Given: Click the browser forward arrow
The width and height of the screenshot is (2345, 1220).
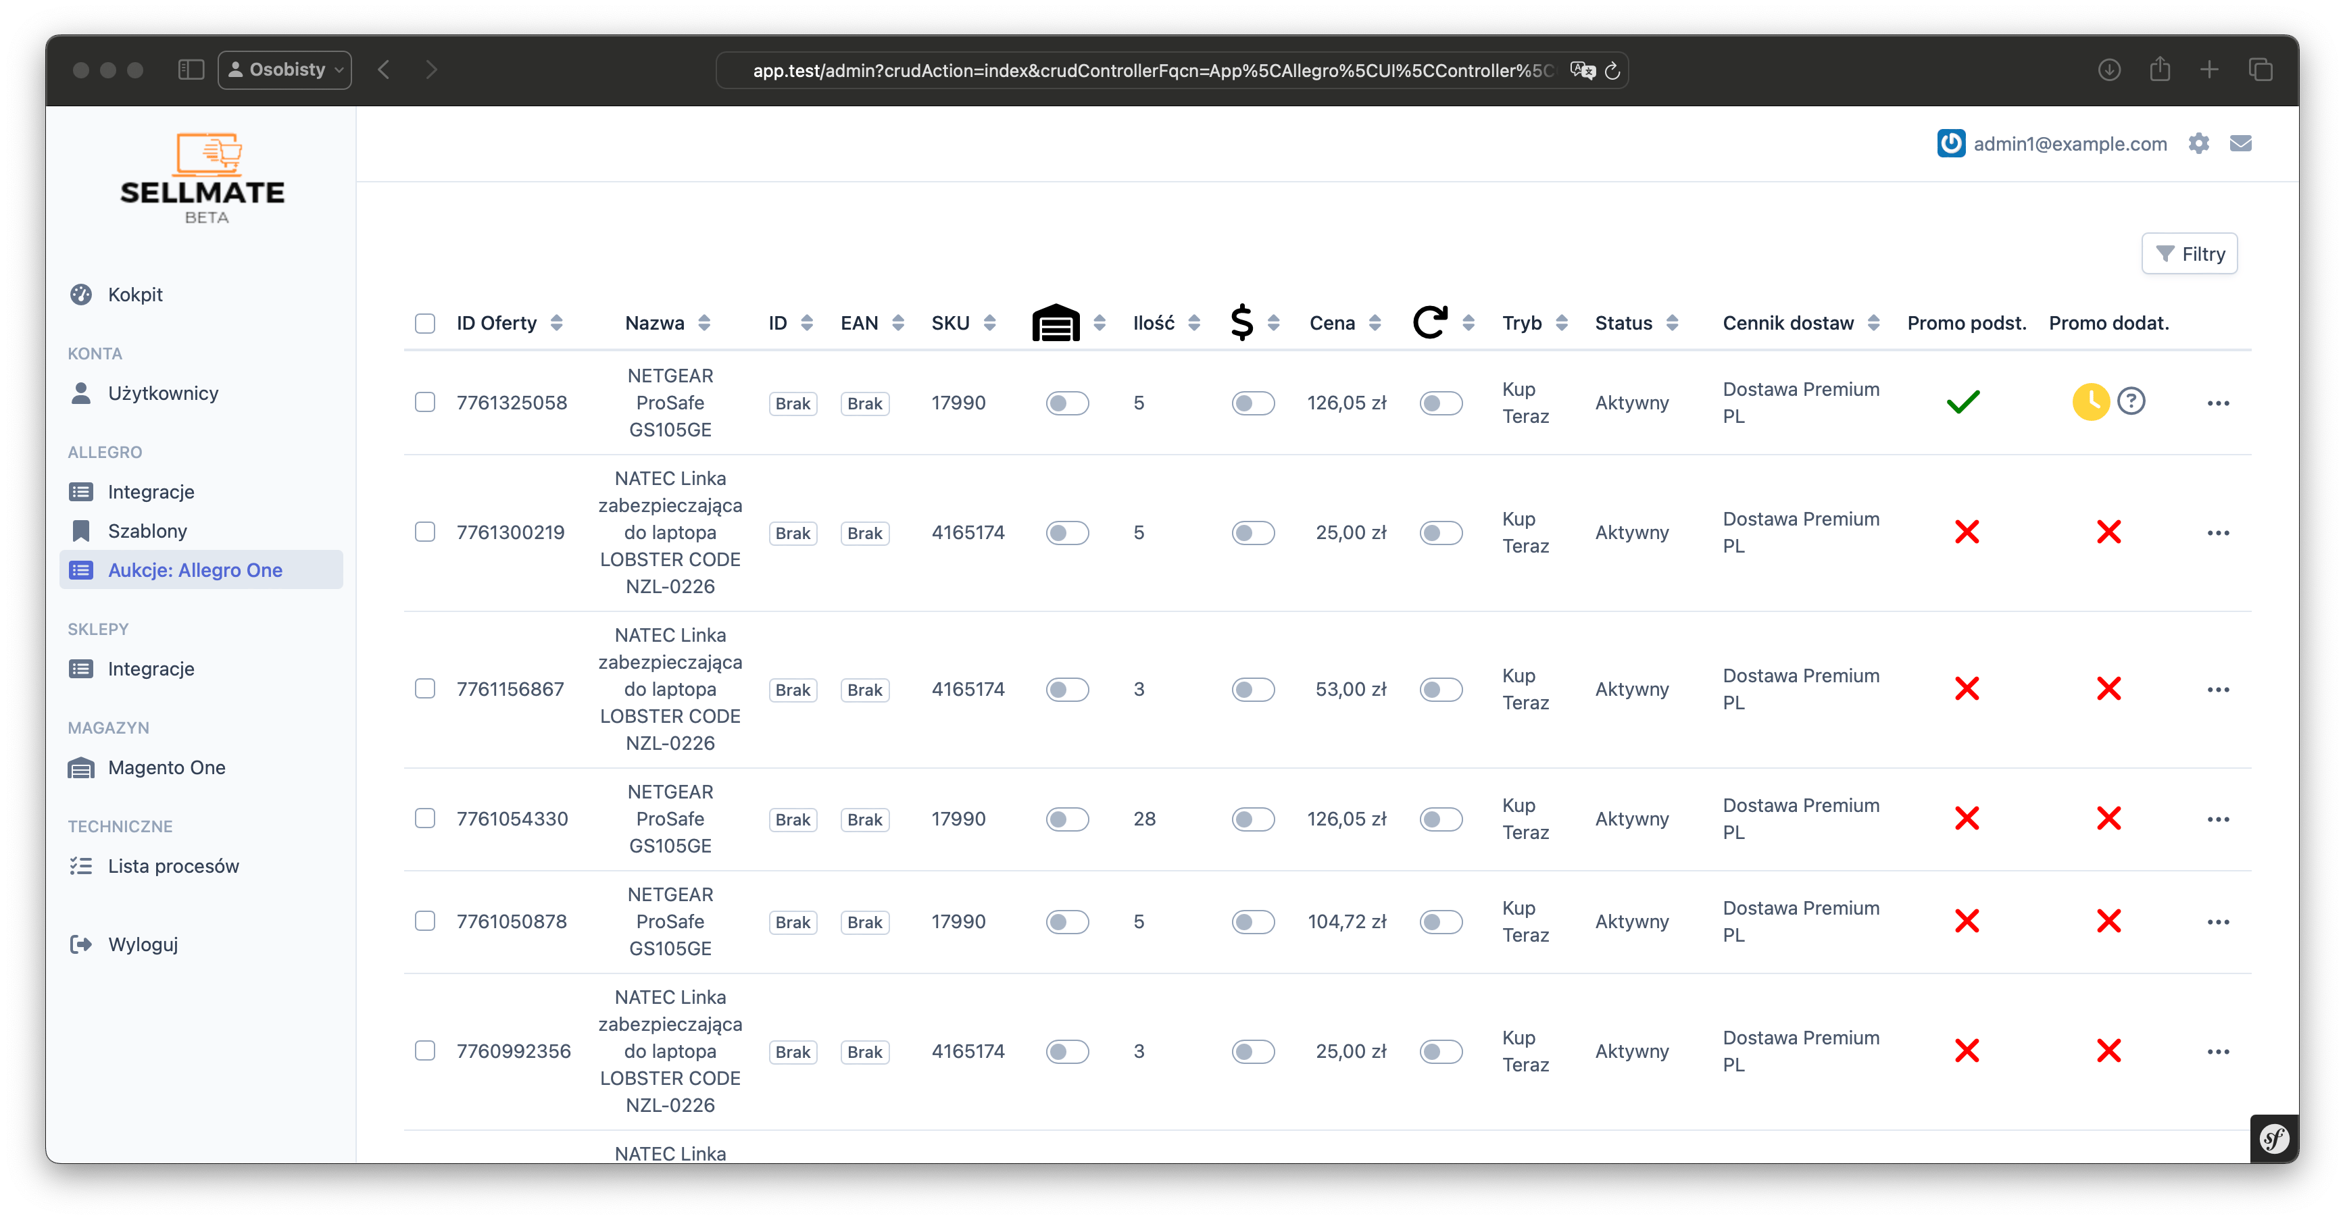Looking at the screenshot, I should [430, 69].
